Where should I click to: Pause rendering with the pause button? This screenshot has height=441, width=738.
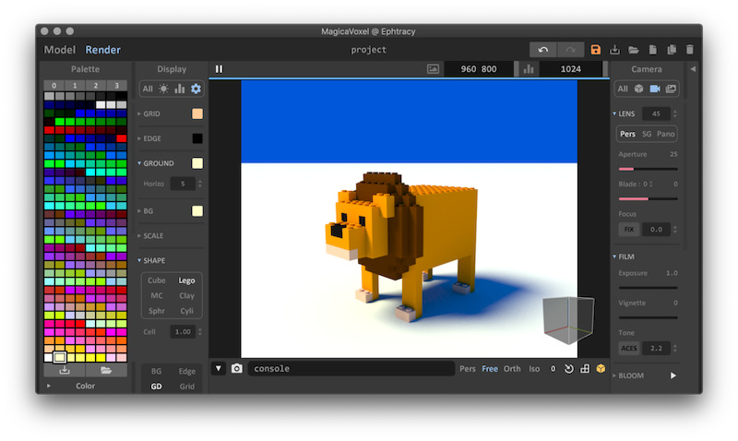click(x=220, y=68)
